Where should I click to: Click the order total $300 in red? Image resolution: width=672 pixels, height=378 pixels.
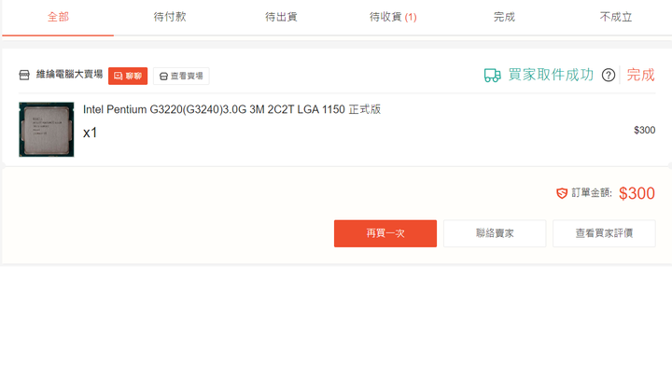[637, 193]
